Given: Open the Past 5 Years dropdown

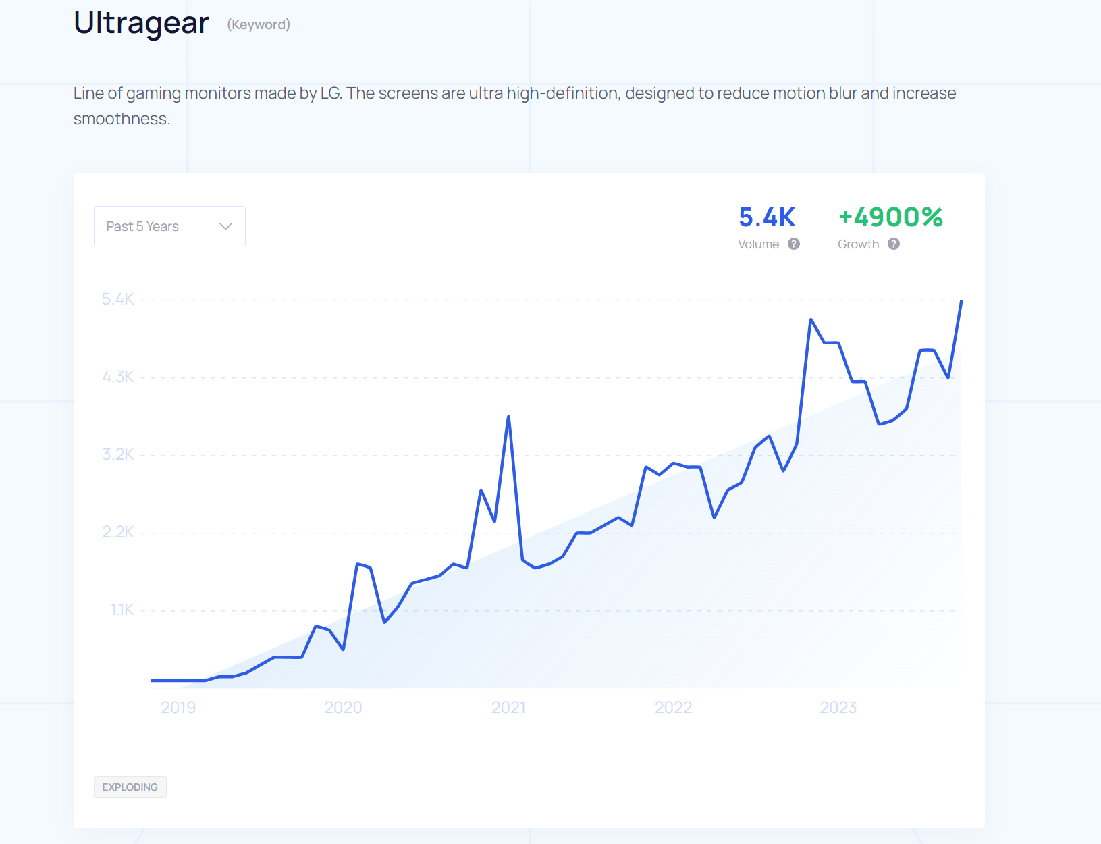Looking at the screenshot, I should (169, 226).
